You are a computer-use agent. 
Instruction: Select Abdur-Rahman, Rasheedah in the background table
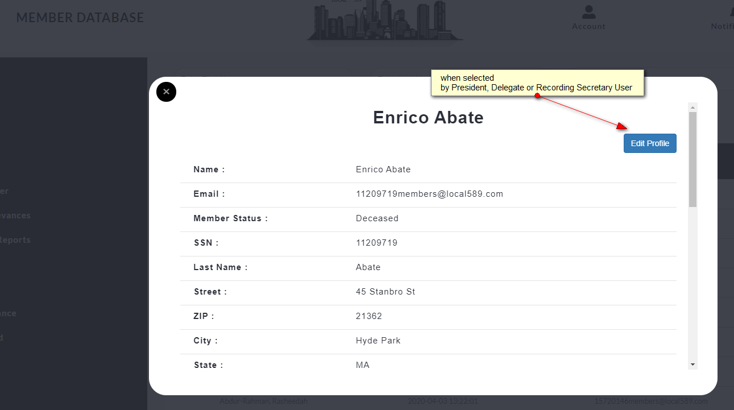tap(263, 401)
